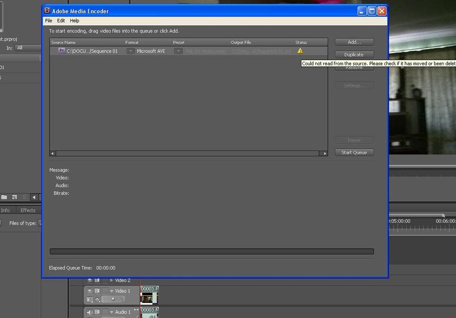The image size is (456, 318).
Task: Mute Audio 1 via the speaker icon
Action: (89, 312)
